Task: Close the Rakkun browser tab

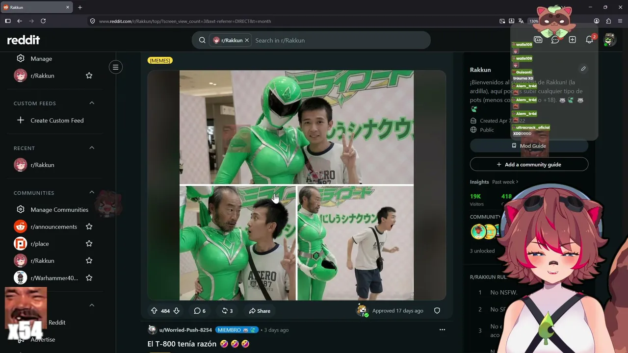Action: 68,7
